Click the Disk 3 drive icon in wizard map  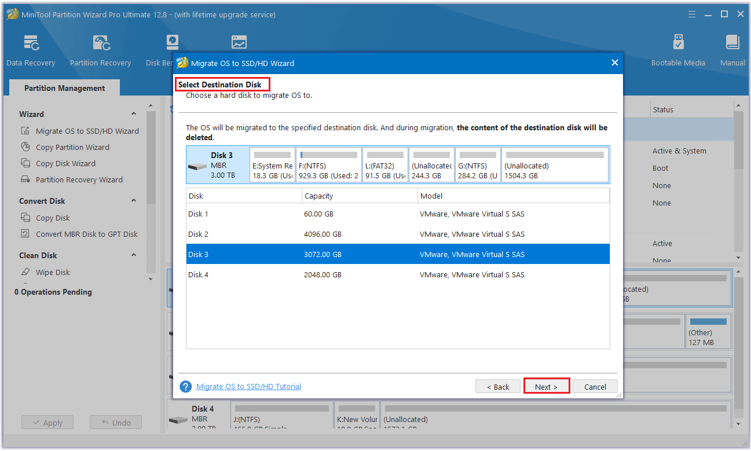click(x=197, y=166)
